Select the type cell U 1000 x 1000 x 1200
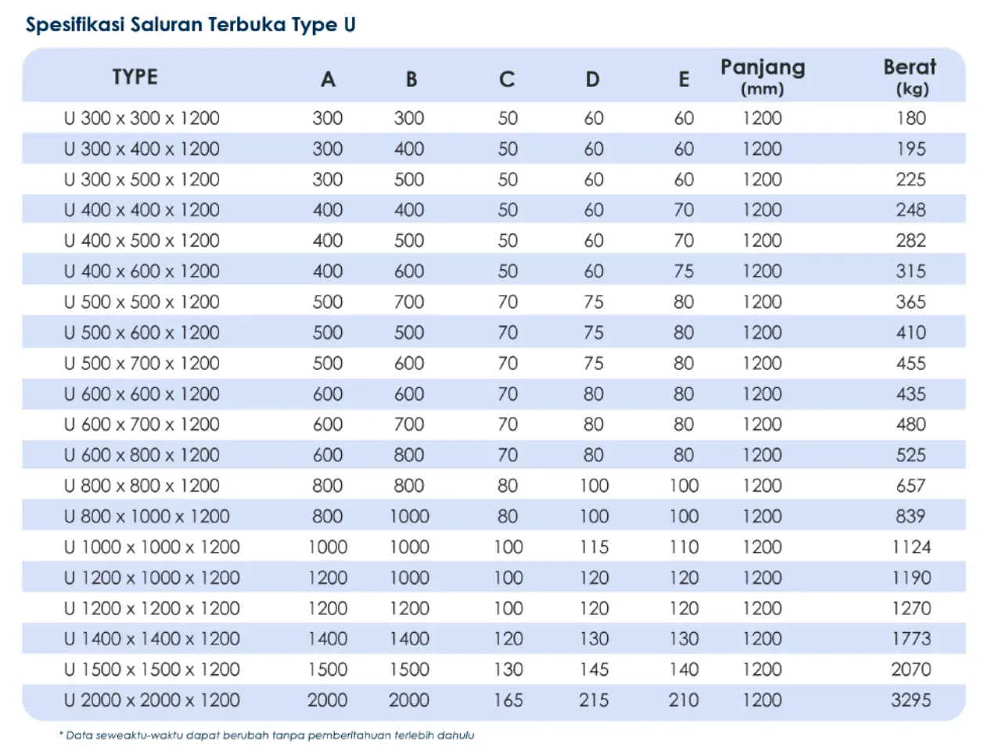Viewport: 992px width, 754px height. point(152,547)
